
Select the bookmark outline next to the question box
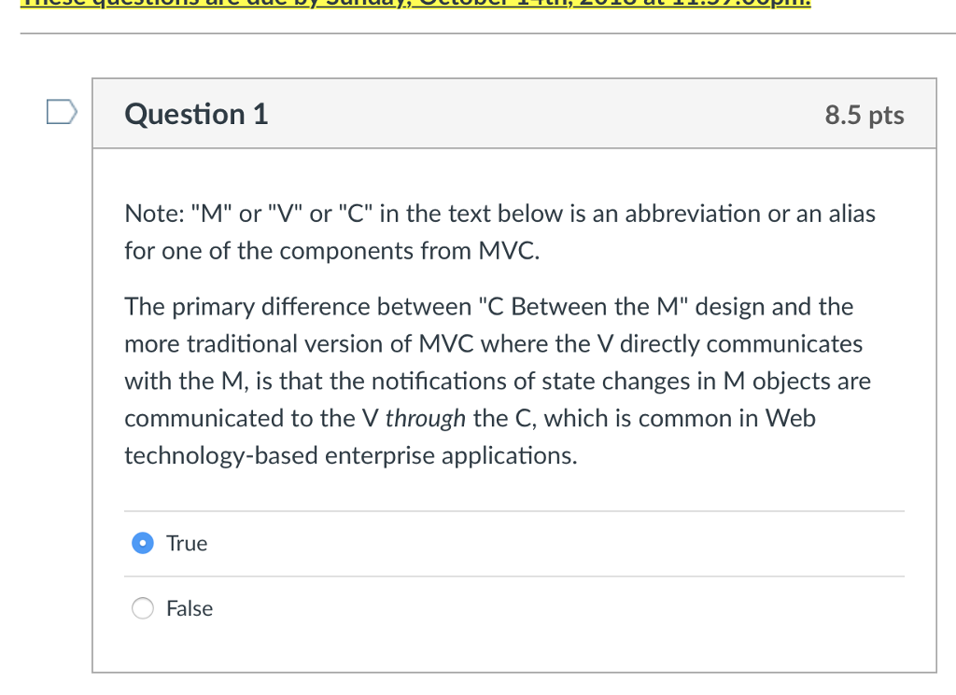(x=60, y=110)
